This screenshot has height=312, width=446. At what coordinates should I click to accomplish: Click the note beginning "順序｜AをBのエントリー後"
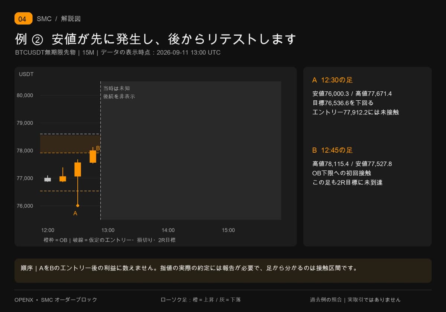[189, 268]
